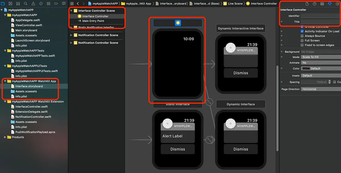Select the Issue navigator warning triangle
Viewport: 341px width, 173px height.
click(33, 3)
